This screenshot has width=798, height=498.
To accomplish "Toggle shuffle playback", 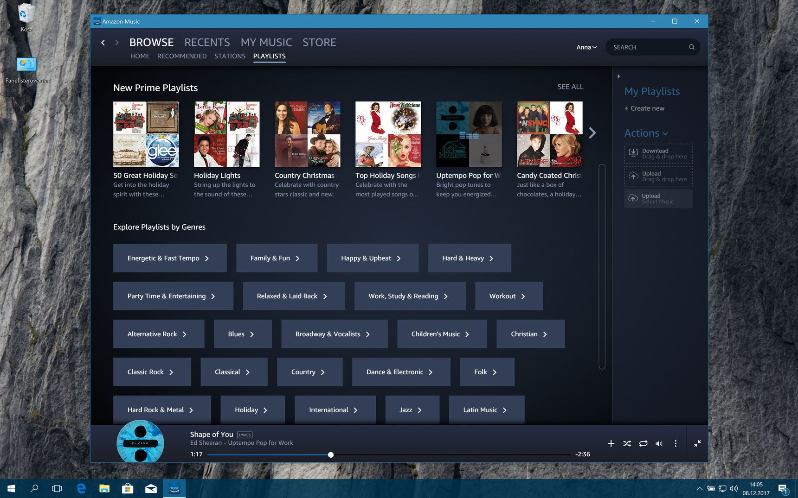I will (627, 443).
